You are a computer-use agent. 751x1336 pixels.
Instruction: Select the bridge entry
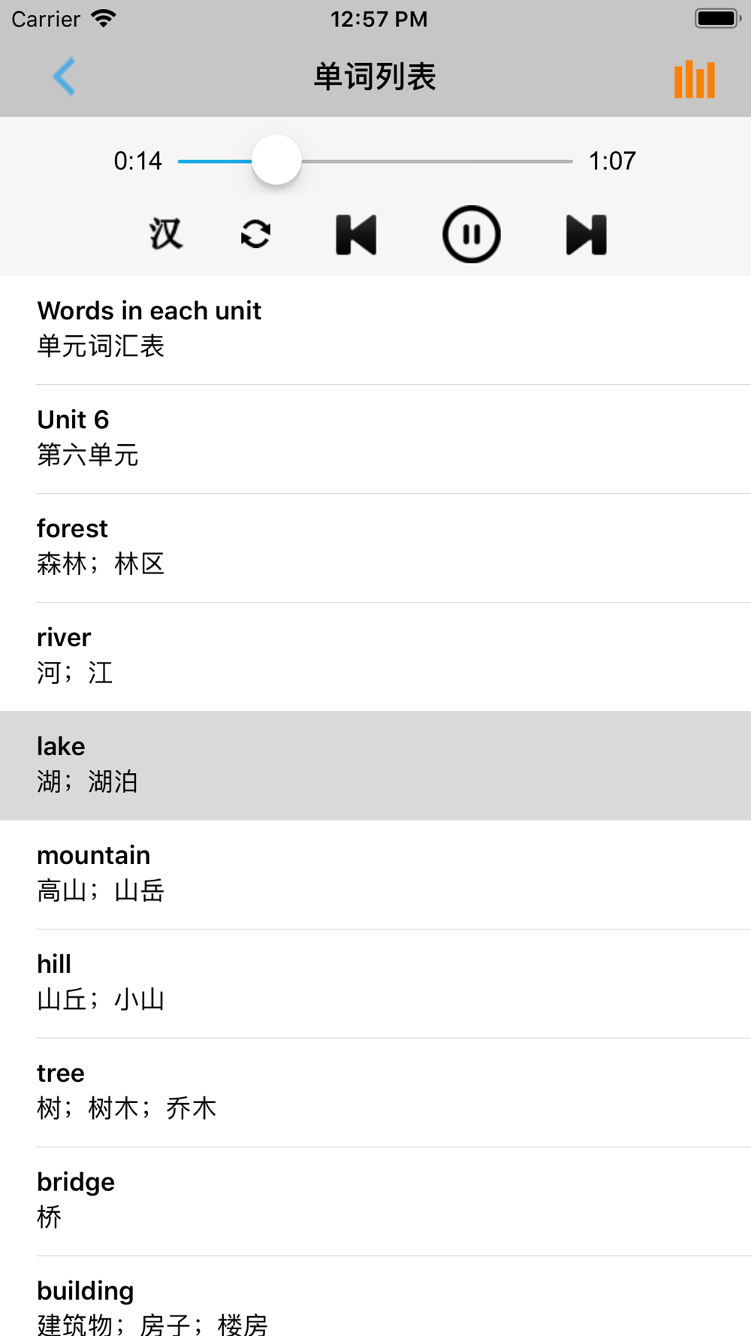click(x=375, y=1201)
